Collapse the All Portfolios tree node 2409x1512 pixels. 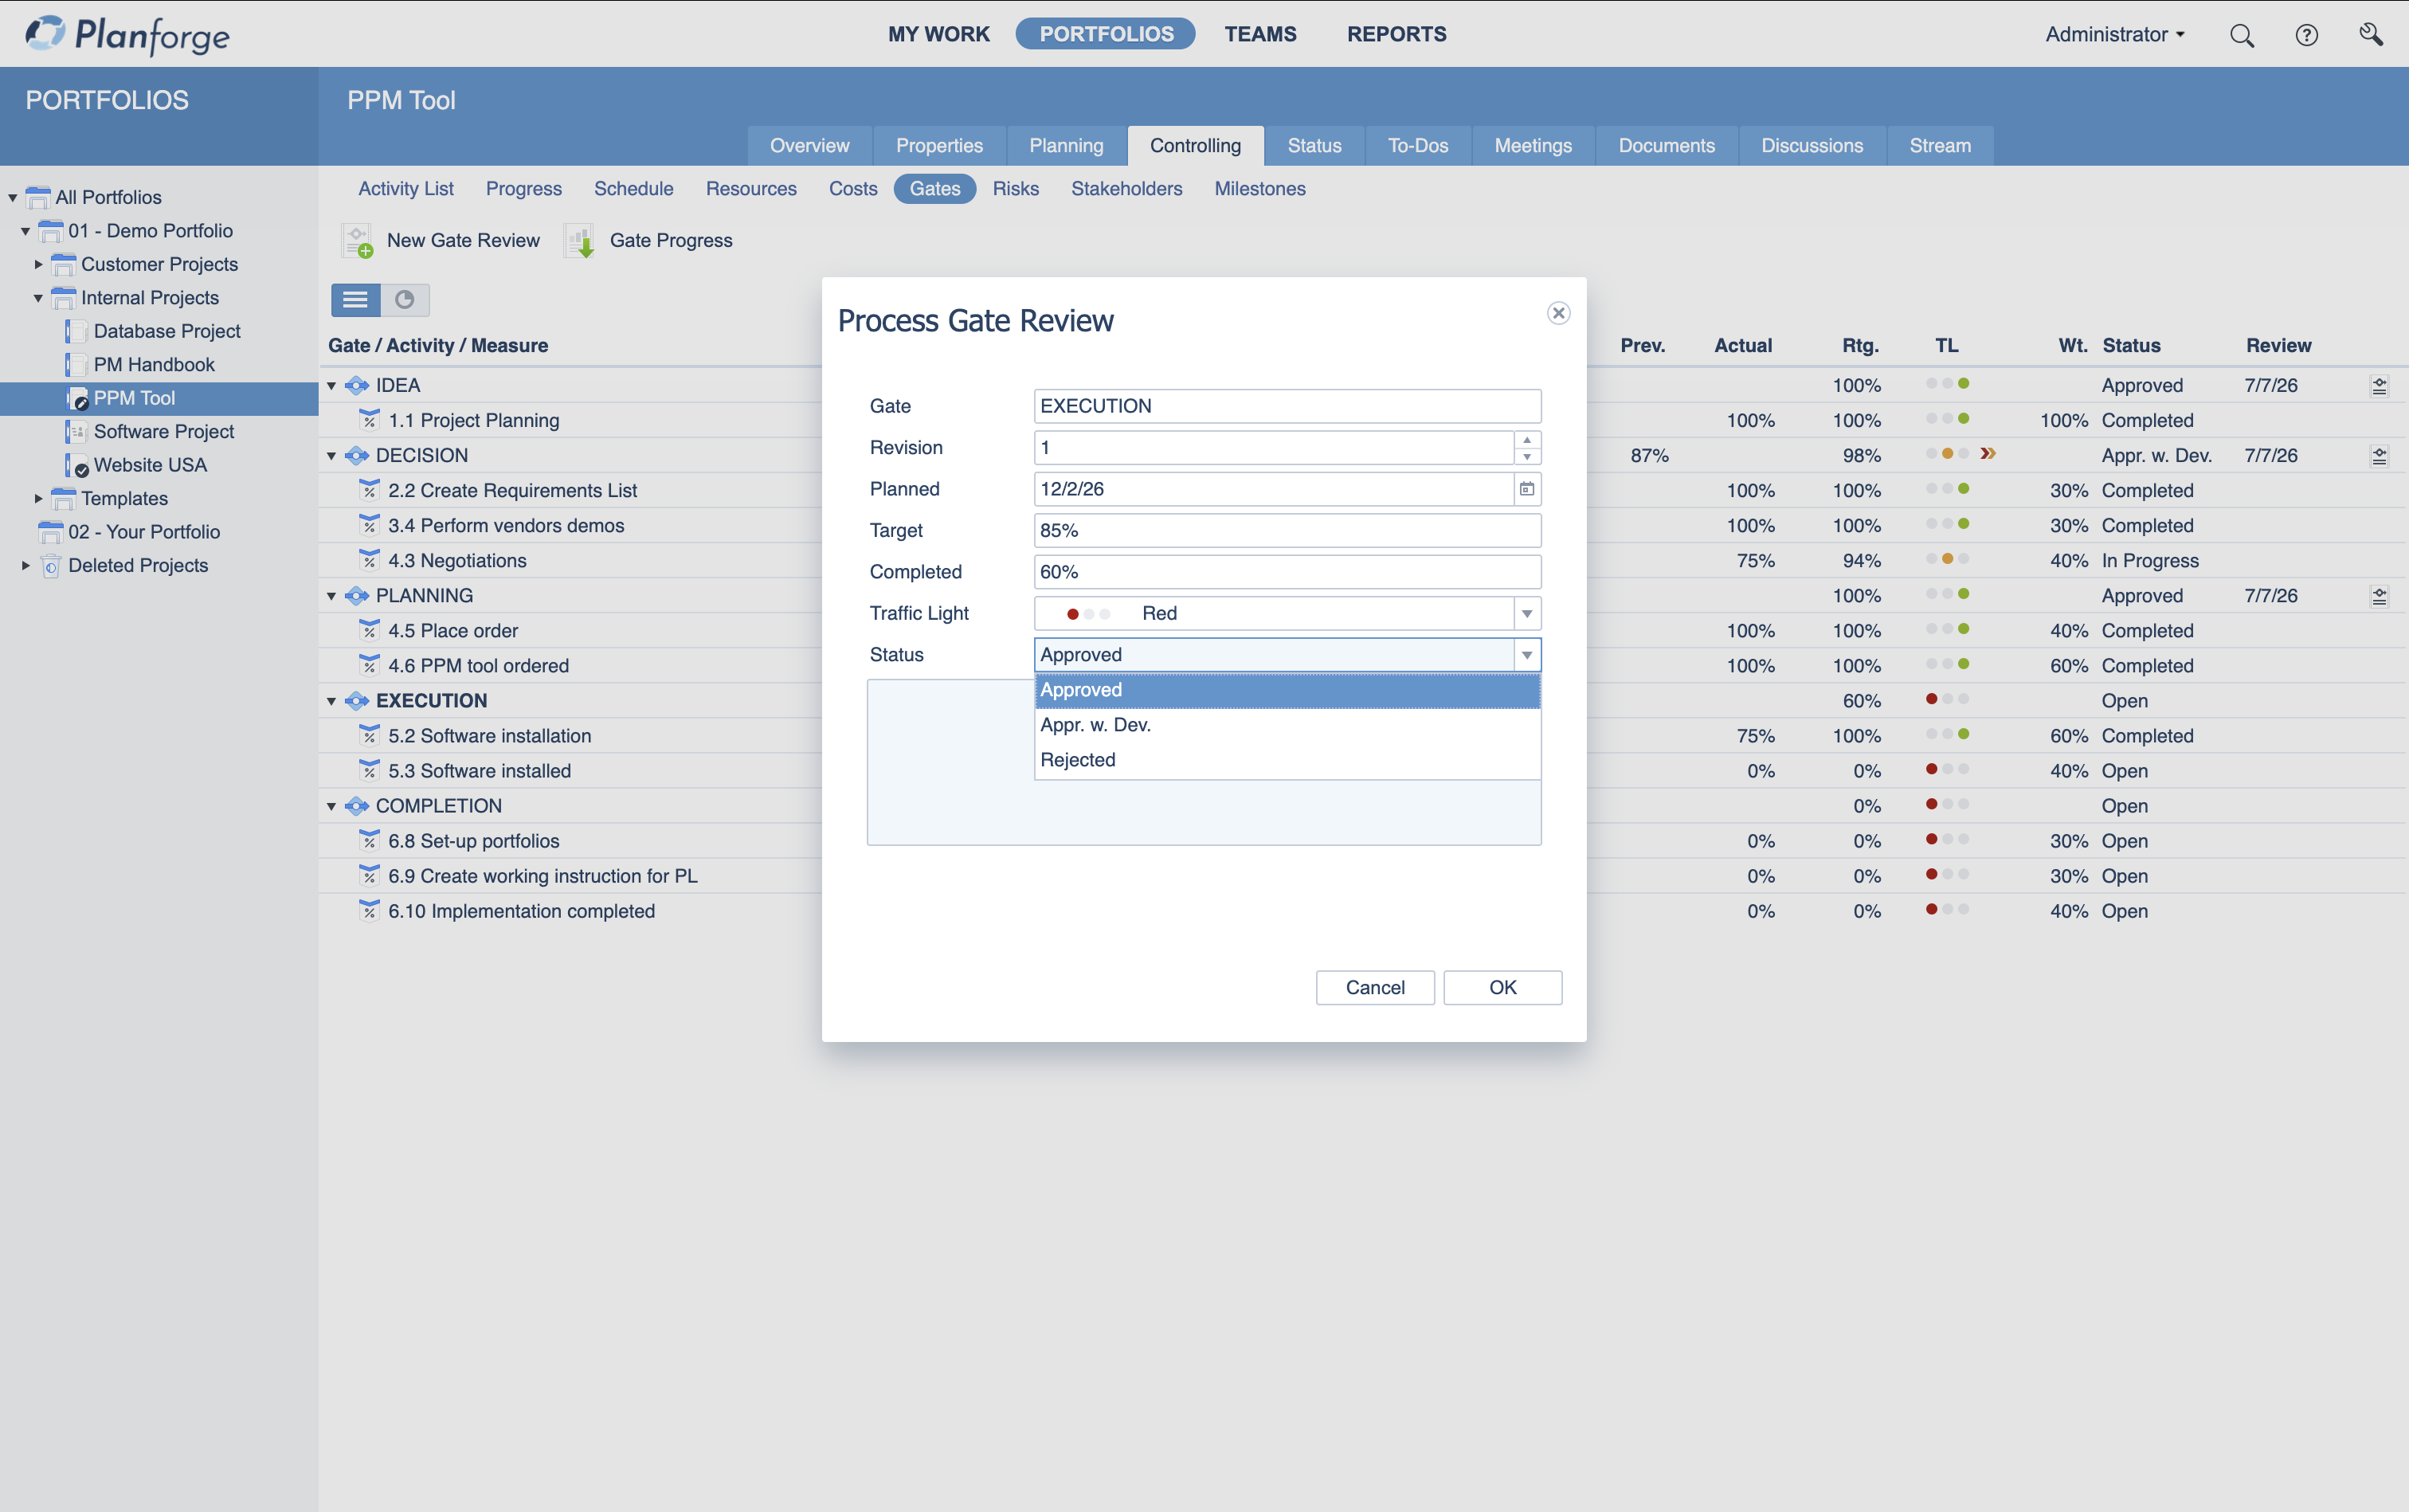[13, 198]
